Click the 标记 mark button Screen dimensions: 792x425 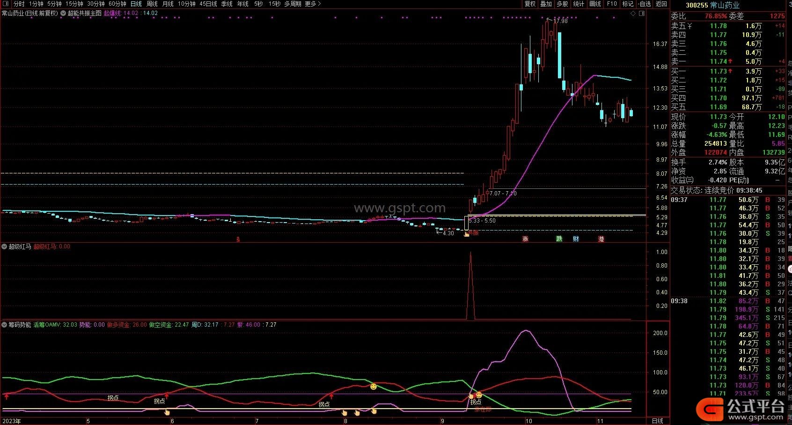click(x=628, y=4)
